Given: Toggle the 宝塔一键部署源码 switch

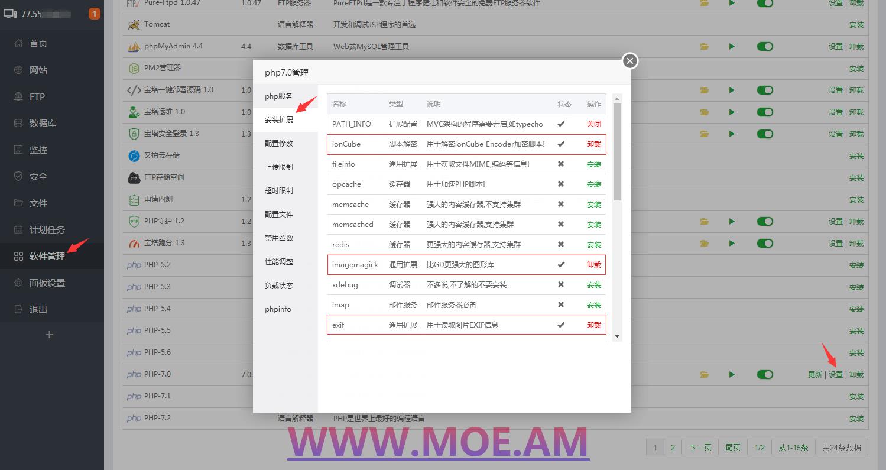Looking at the screenshot, I should [765, 90].
